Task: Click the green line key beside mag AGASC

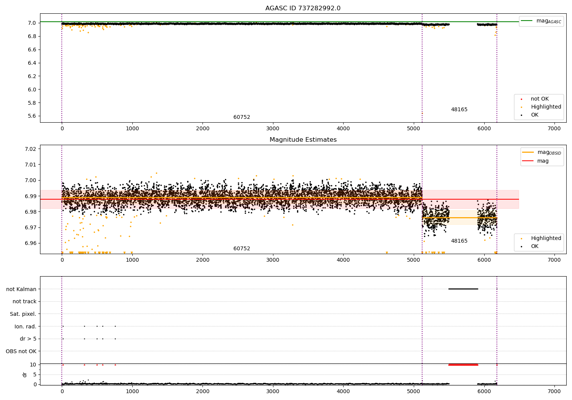Action: (x=527, y=21)
